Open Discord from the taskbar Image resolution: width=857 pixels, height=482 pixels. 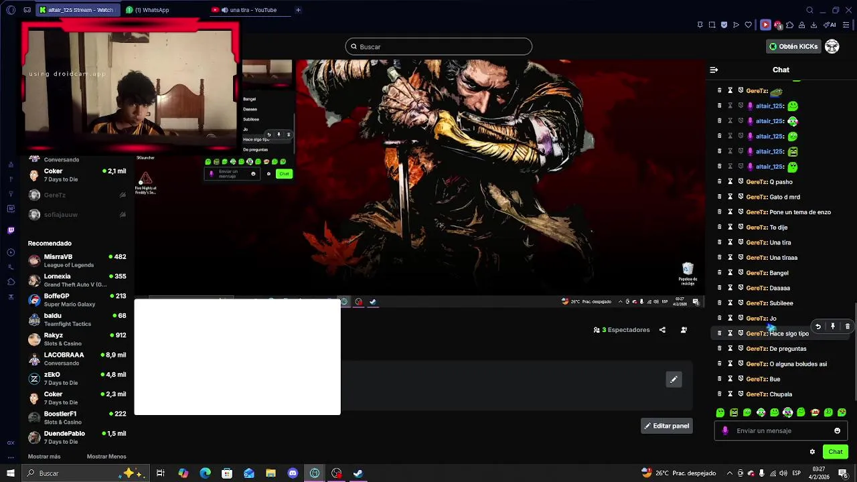(293, 473)
